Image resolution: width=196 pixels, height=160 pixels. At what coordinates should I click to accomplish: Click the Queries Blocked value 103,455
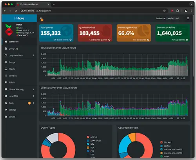(89, 33)
